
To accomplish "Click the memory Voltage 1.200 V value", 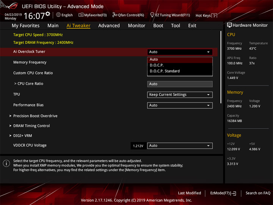I will coord(254,106).
